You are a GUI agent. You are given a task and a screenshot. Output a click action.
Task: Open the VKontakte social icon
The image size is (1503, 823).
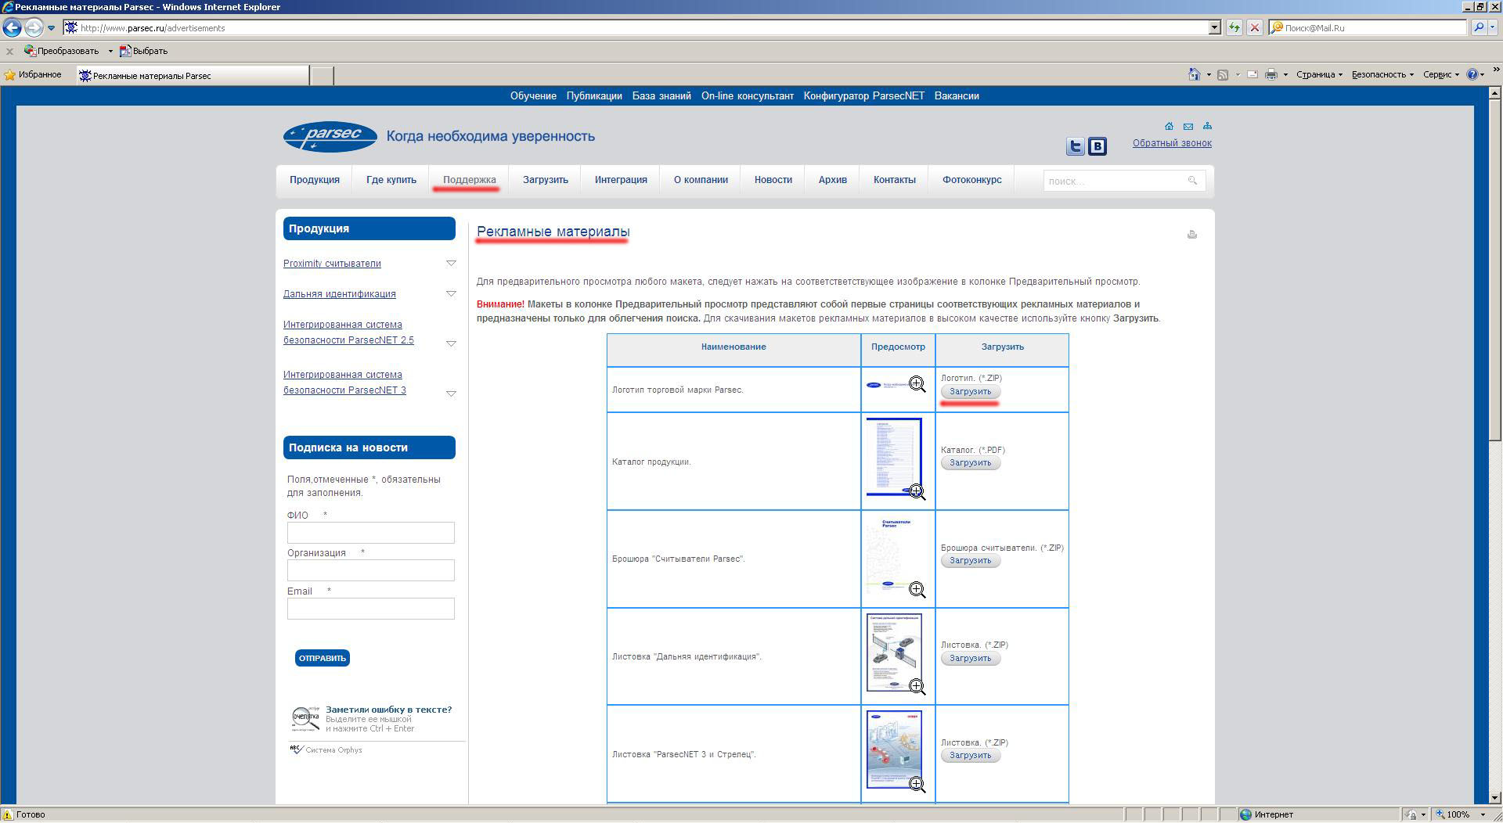1098,146
